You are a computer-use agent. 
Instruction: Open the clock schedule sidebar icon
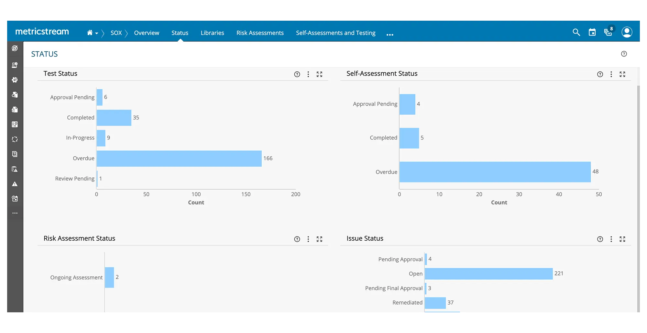15,199
